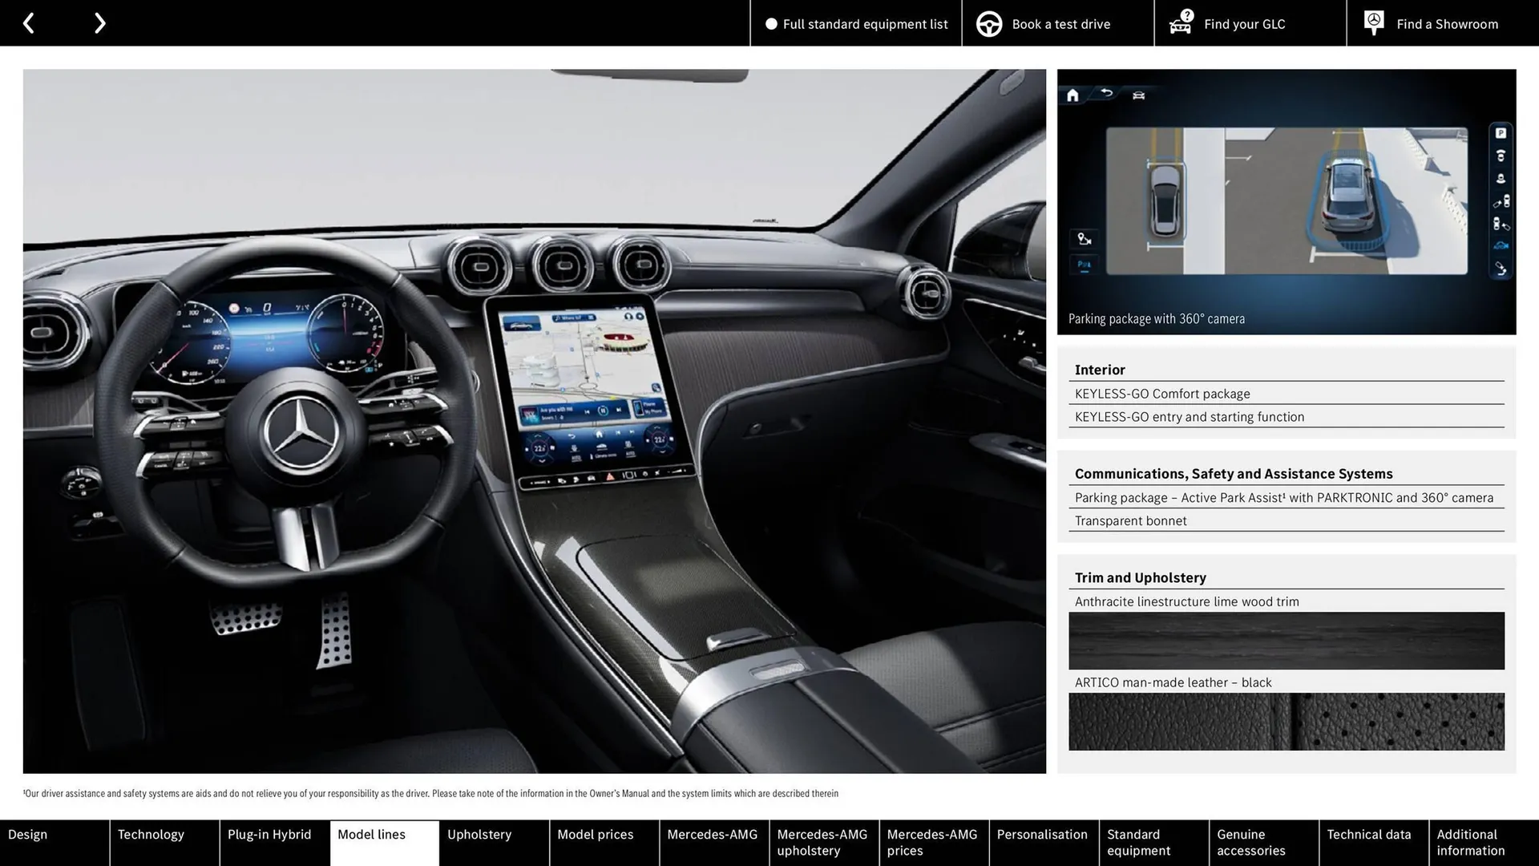Open the previous page with the left chevron
Screen dimensions: 1539x866
click(29, 22)
